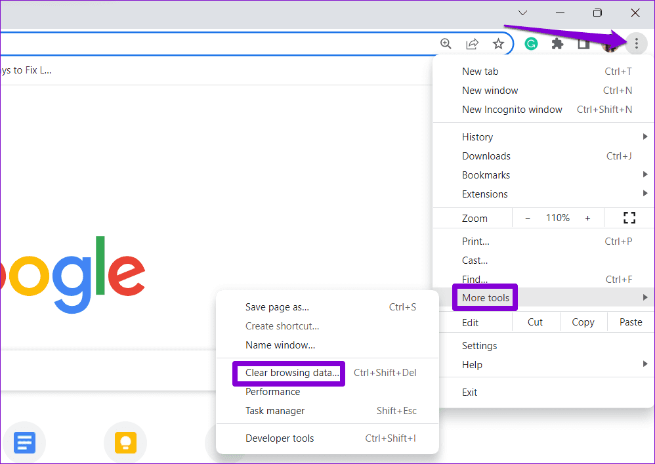This screenshot has width=655, height=464.
Task: Click the three-dot Chrome menu button
Action: (x=636, y=43)
